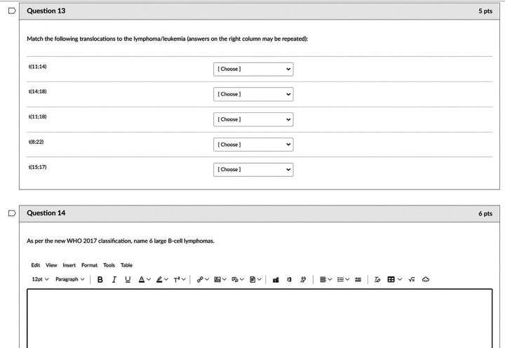
Task: Click the text align icon
Action: coord(323,279)
